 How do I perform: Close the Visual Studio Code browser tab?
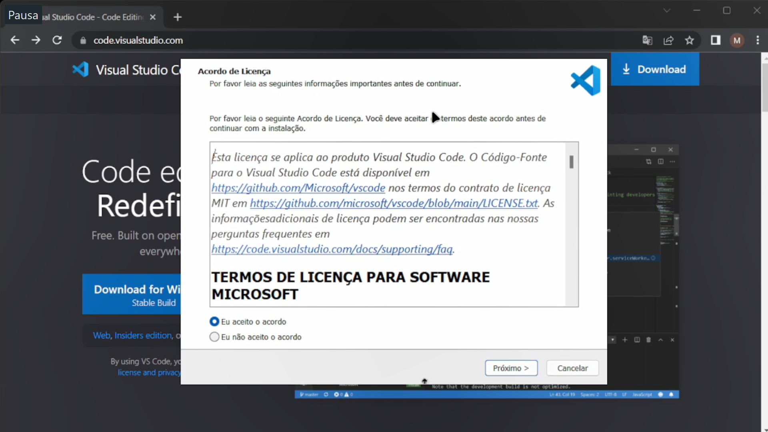[152, 17]
